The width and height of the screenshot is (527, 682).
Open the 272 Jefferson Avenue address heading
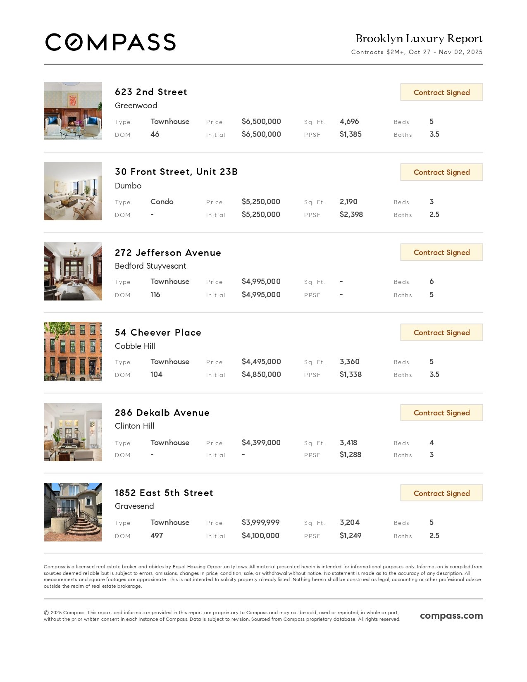[168, 253]
